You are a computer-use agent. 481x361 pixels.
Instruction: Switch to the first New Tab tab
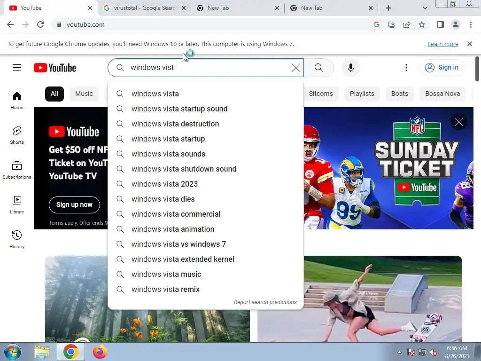tap(238, 8)
